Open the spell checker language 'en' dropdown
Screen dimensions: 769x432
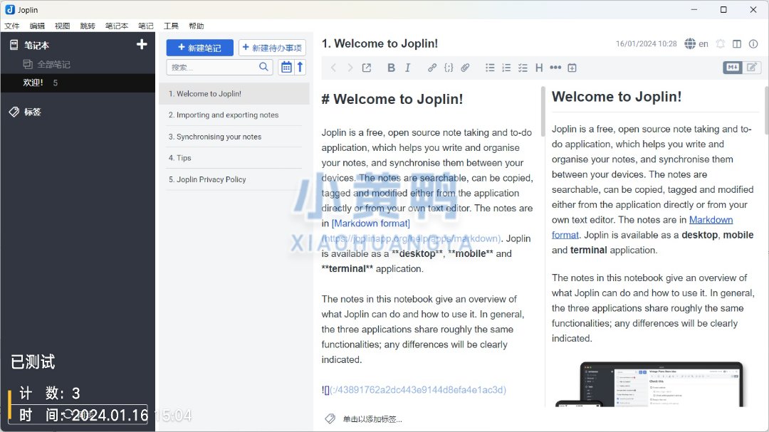click(696, 44)
